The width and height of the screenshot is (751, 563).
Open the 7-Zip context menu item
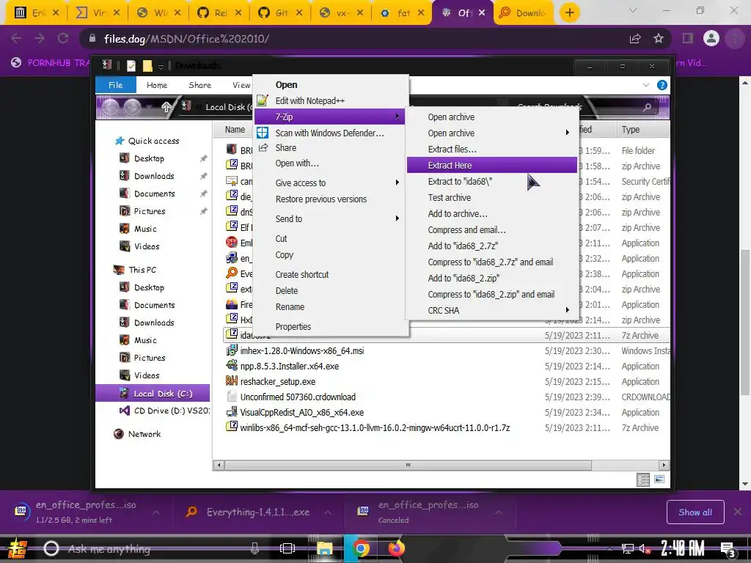tap(329, 117)
